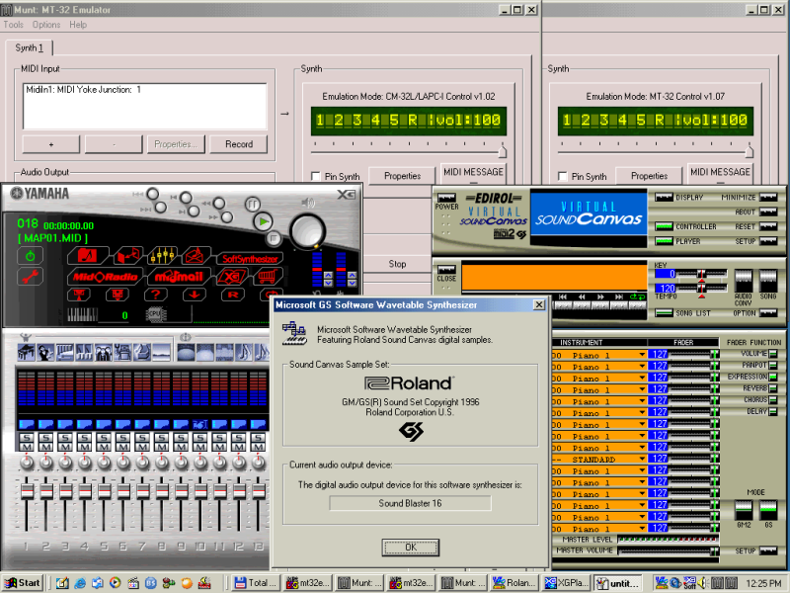Click RESET button on Sound Canvas
The height and width of the screenshot is (593, 790).
click(x=768, y=226)
